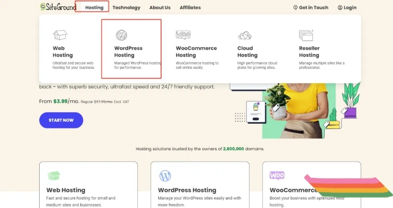Open the About Us menu

pyautogui.click(x=160, y=7)
